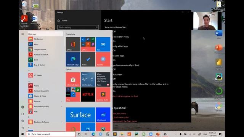Click the Explore group header
Viewport: 244px width, 137px height.
(x=69, y=69)
